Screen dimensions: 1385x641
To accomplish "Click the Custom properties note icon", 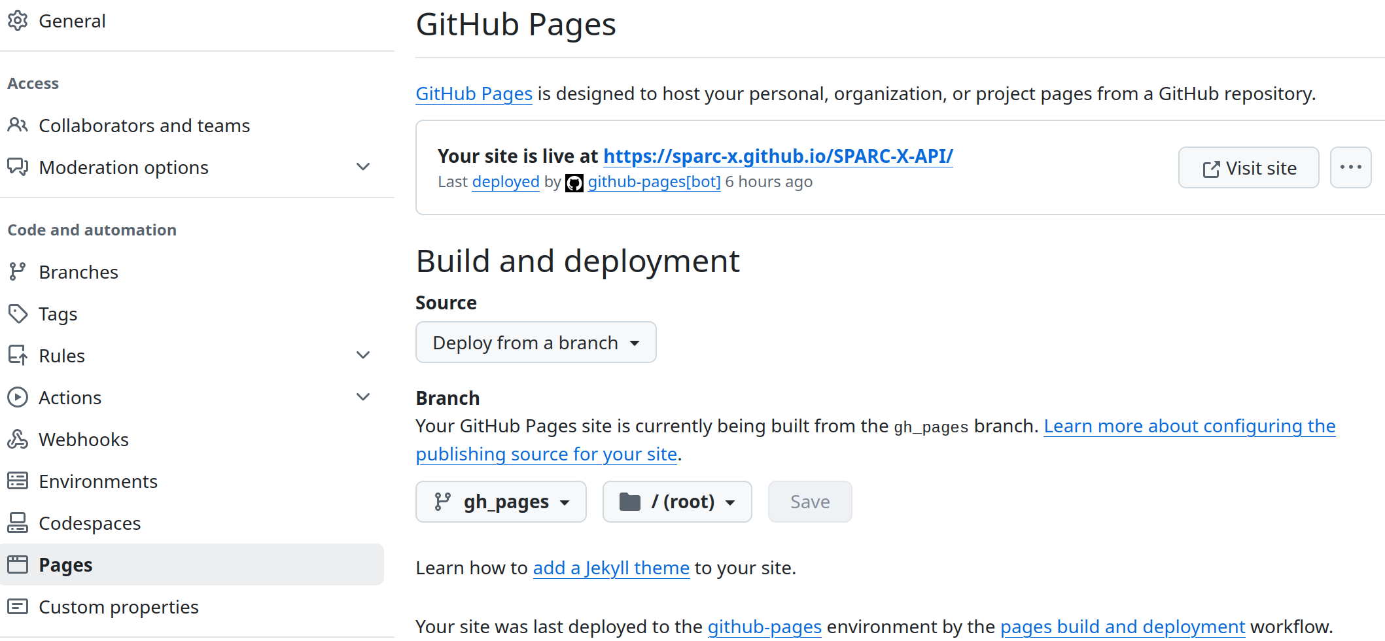I will (x=18, y=606).
